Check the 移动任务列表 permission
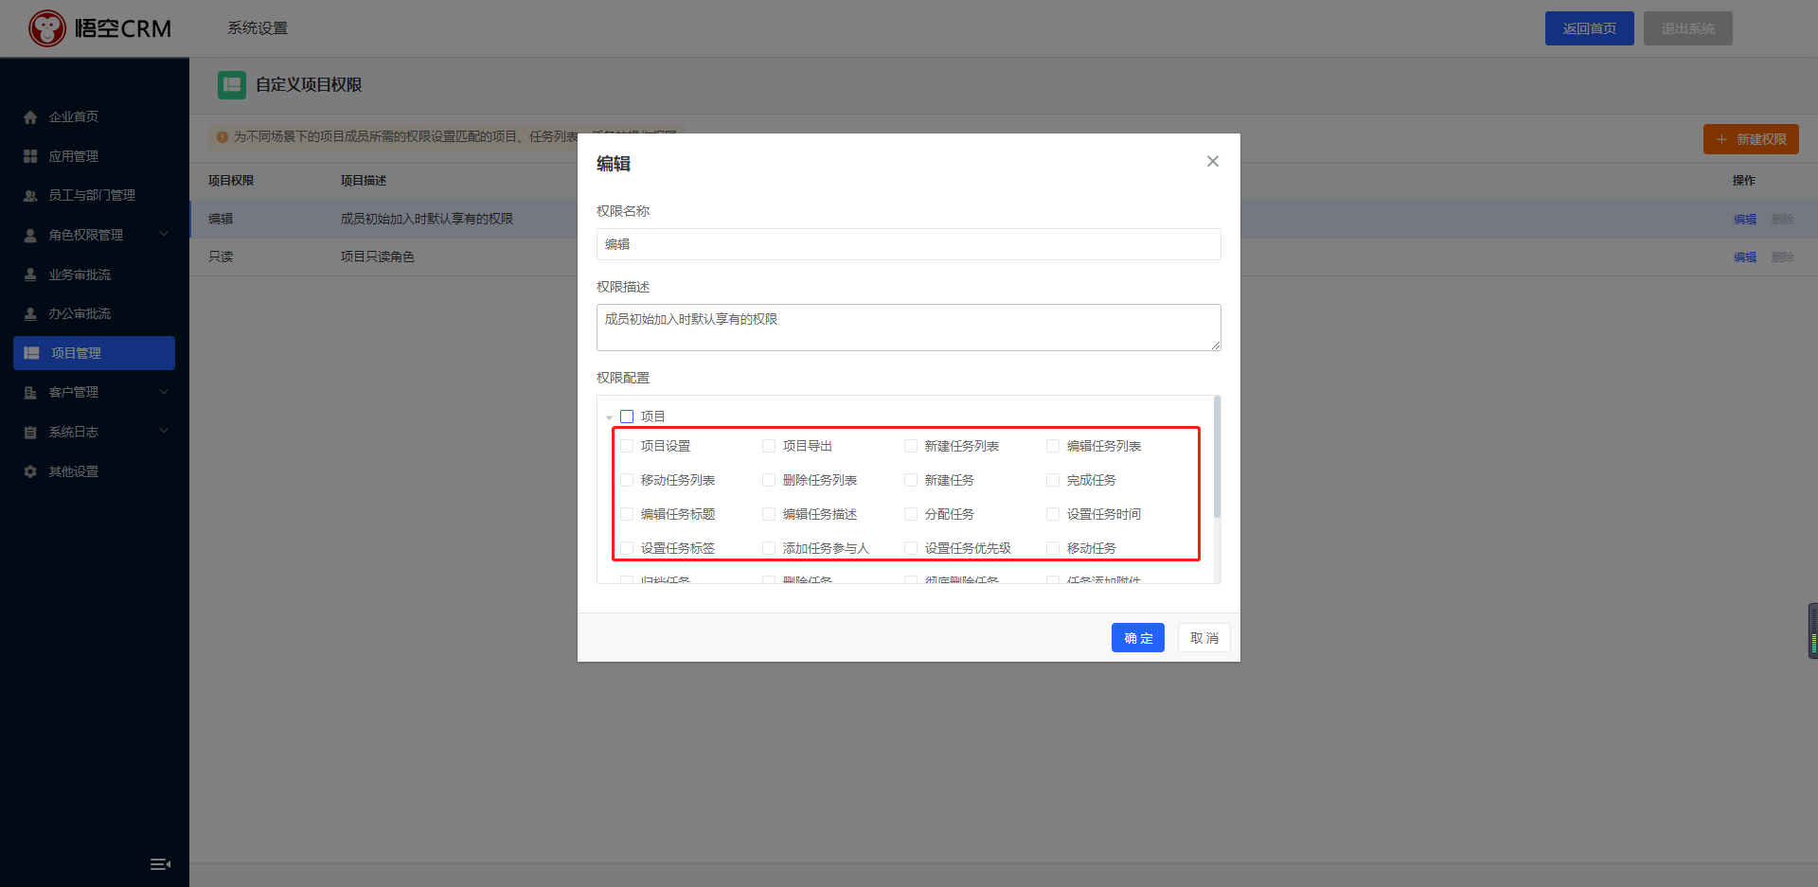The image size is (1818, 887). (x=627, y=480)
